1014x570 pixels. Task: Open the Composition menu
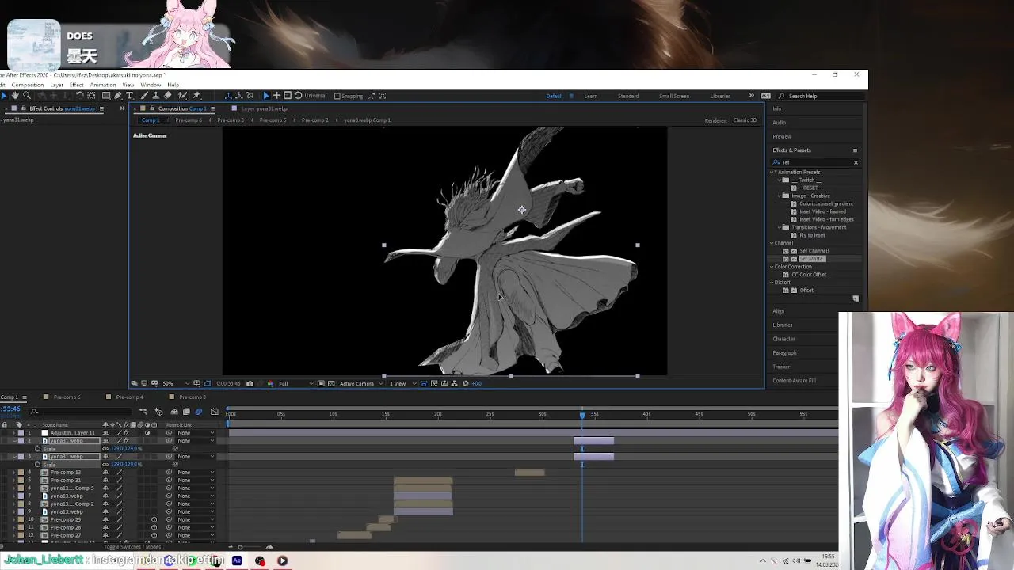coord(28,85)
